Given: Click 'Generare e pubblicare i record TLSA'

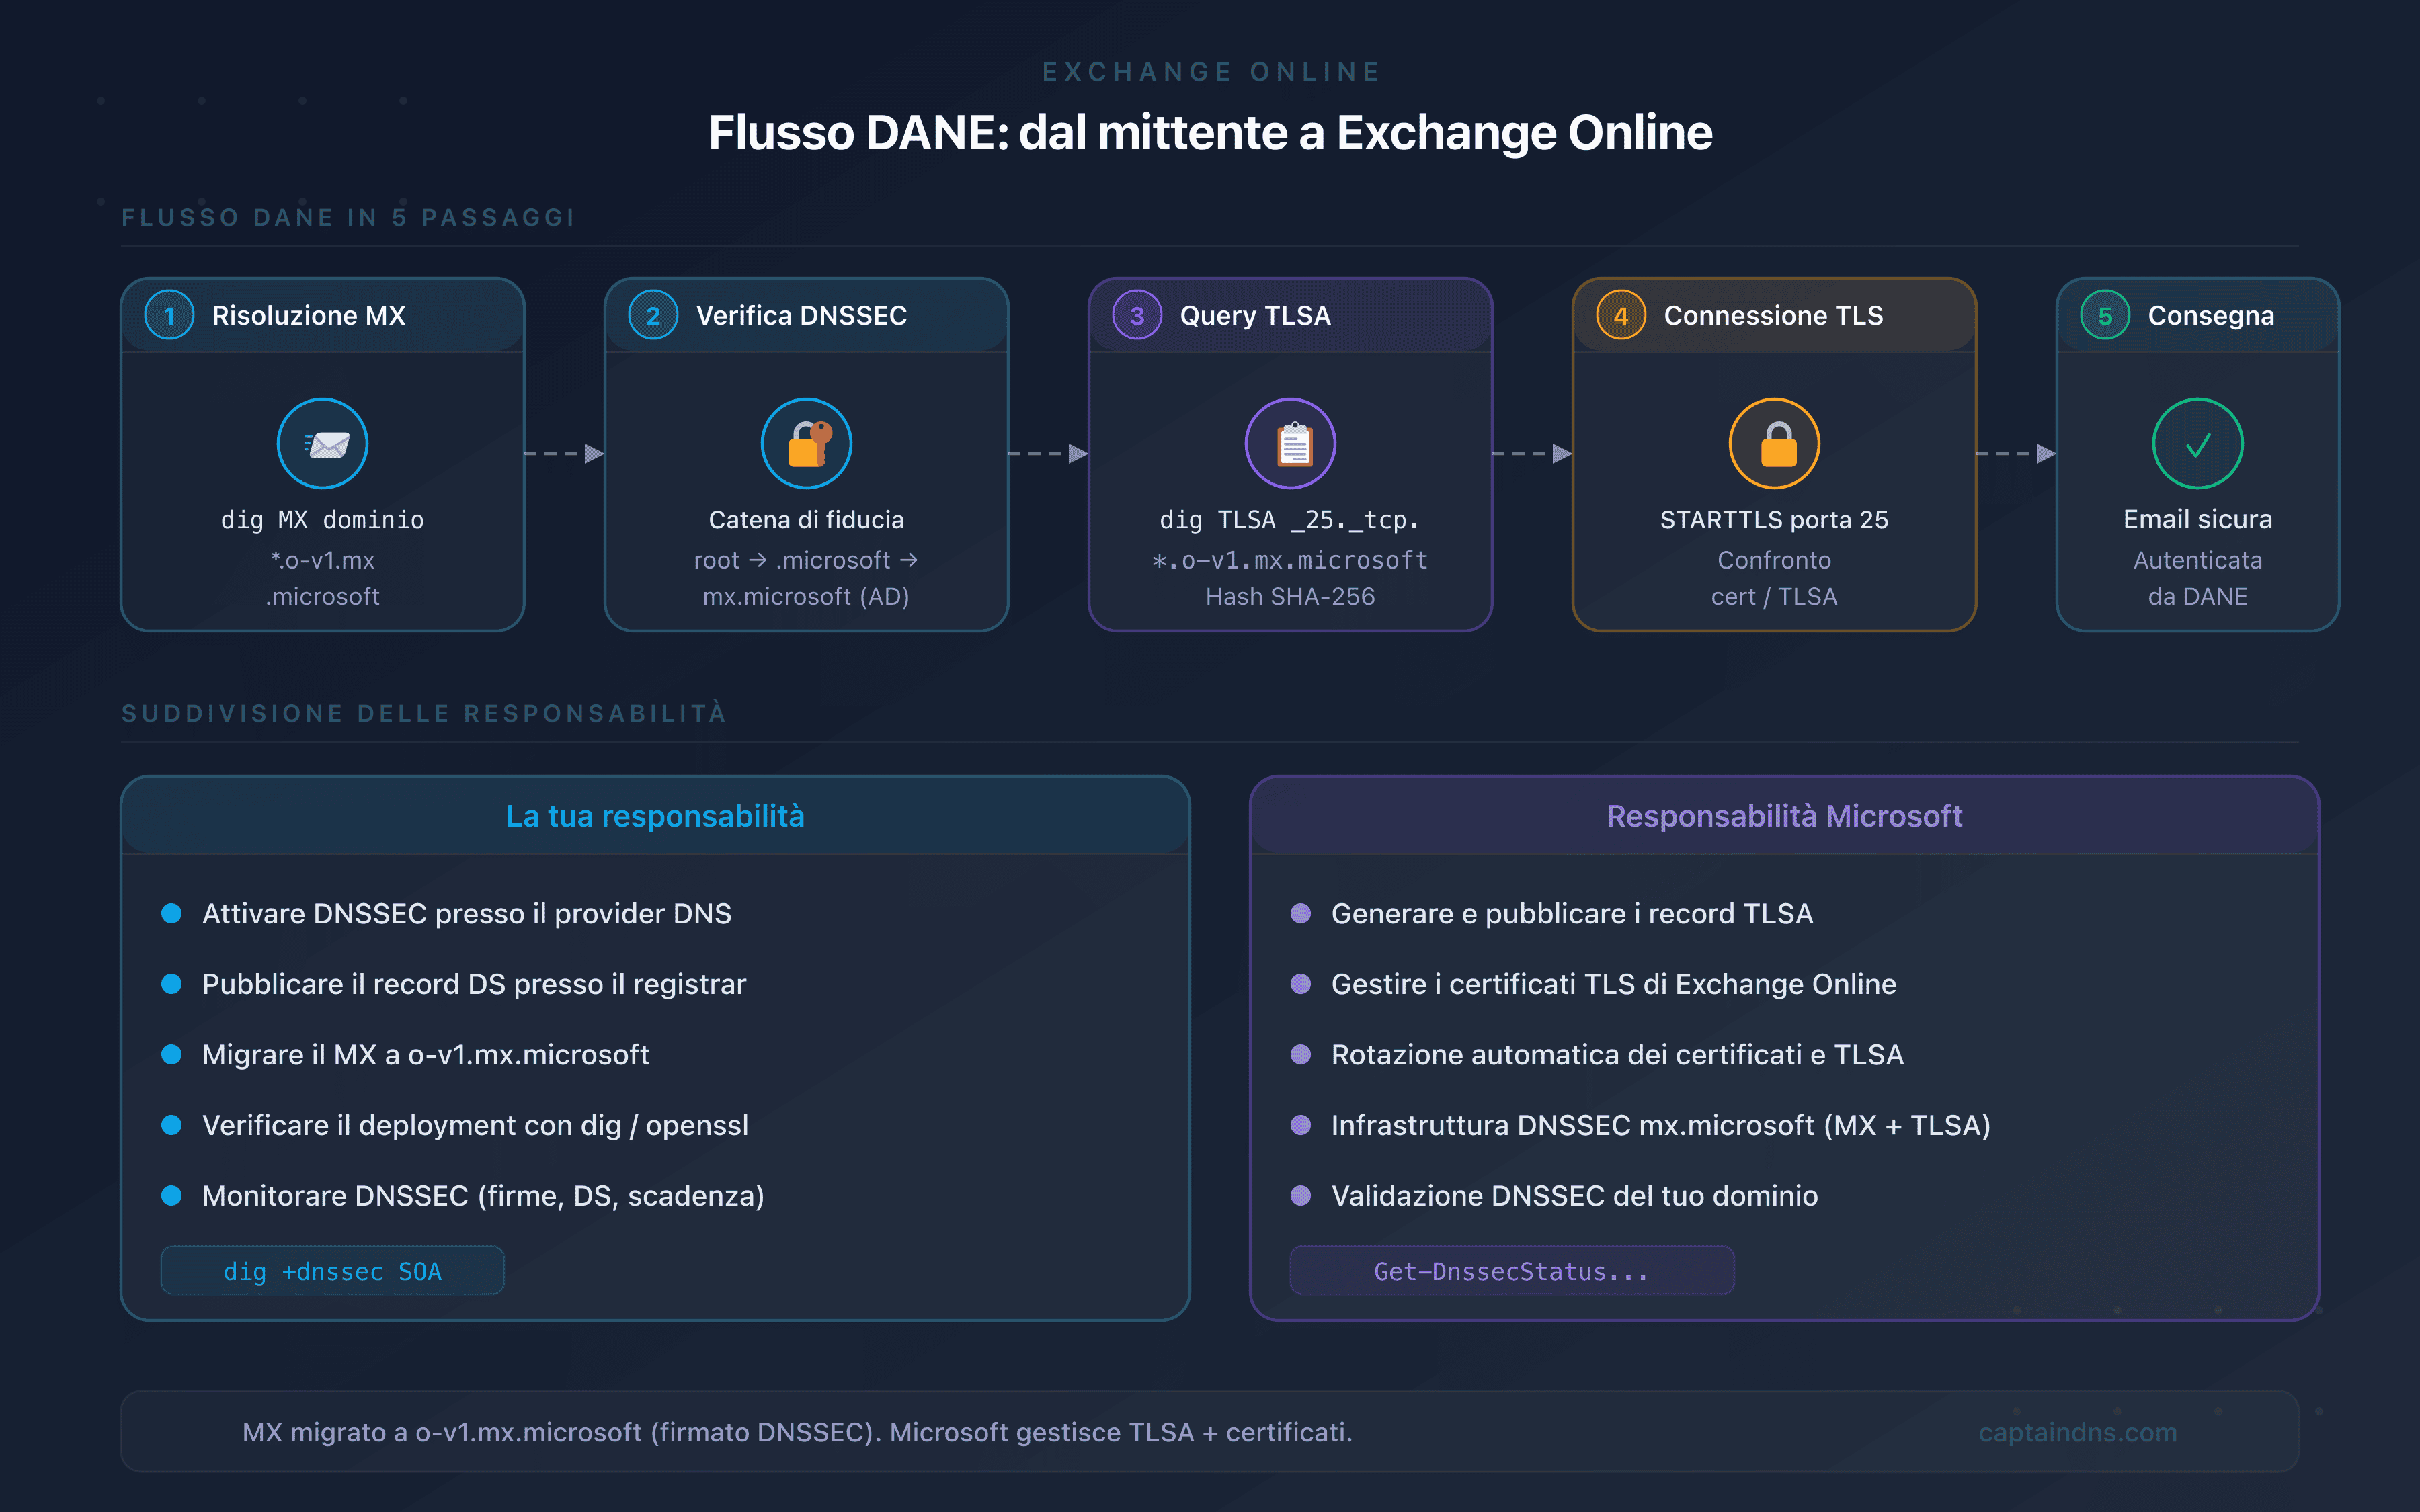Looking at the screenshot, I should 1572,914.
